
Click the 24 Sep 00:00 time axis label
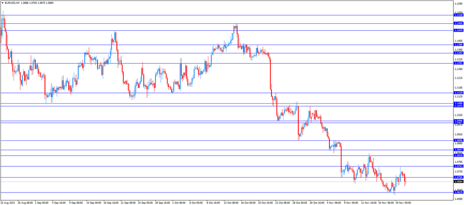point(145,203)
